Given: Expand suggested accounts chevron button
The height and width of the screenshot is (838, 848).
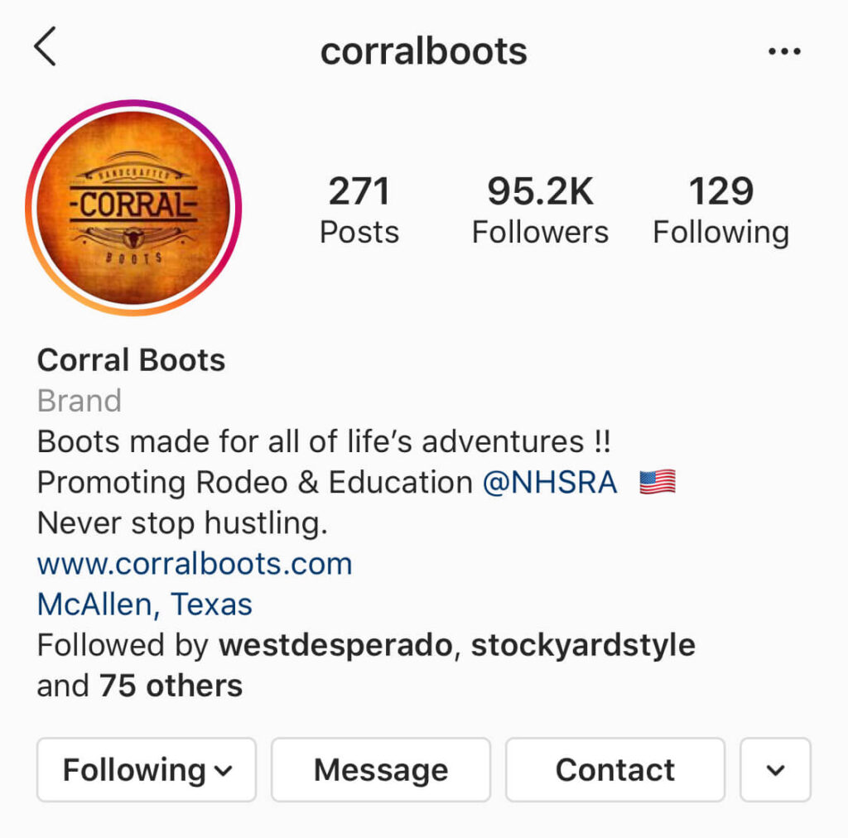Looking at the screenshot, I should [775, 769].
